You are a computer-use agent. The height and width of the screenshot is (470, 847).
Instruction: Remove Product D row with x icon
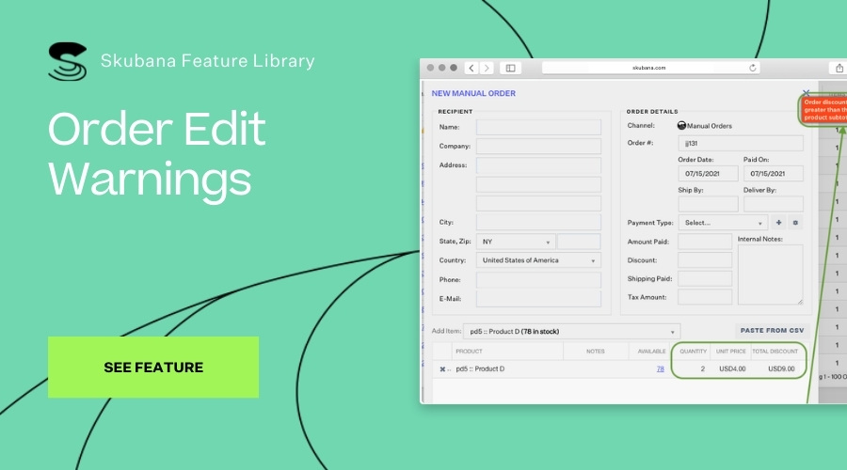click(x=442, y=369)
